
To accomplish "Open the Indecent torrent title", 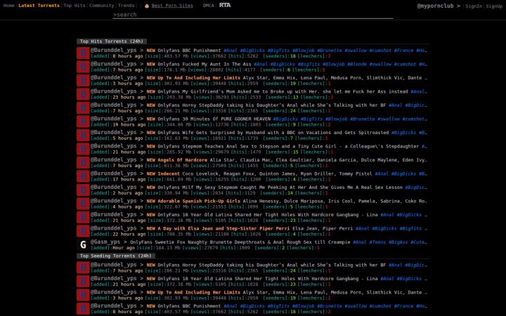I will coord(169,173).
